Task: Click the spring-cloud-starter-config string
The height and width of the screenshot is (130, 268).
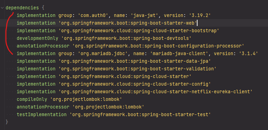Action: pyautogui.click(x=135, y=84)
